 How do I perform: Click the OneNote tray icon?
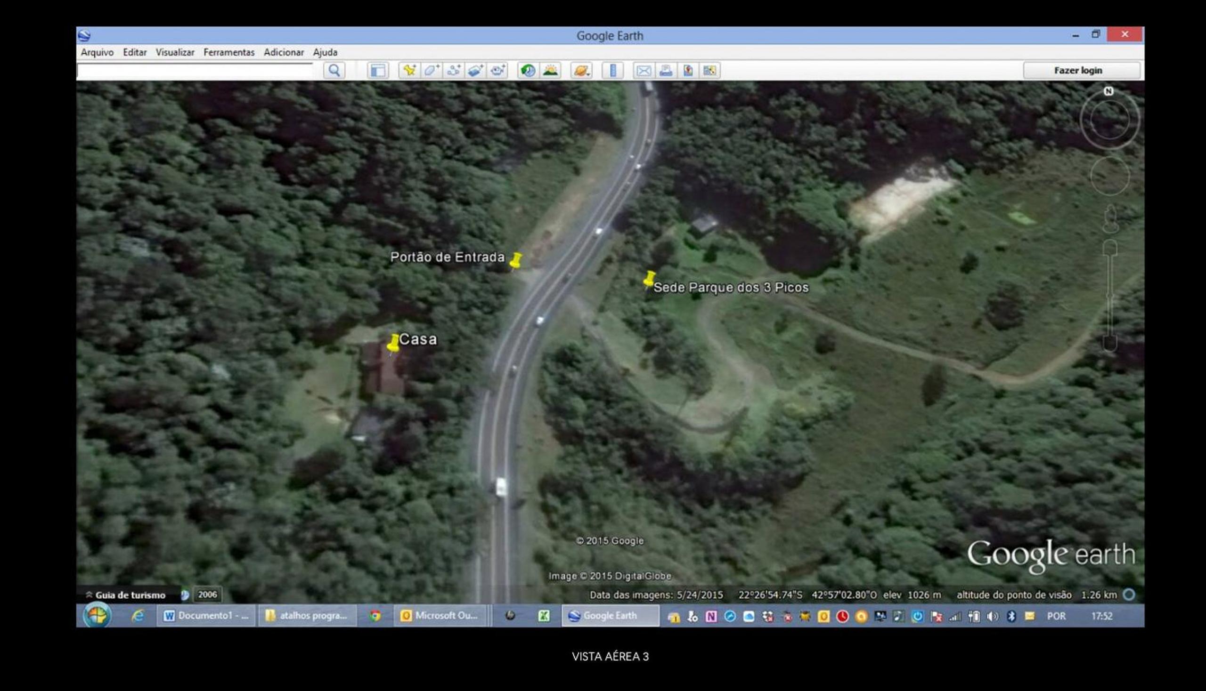[x=710, y=617]
